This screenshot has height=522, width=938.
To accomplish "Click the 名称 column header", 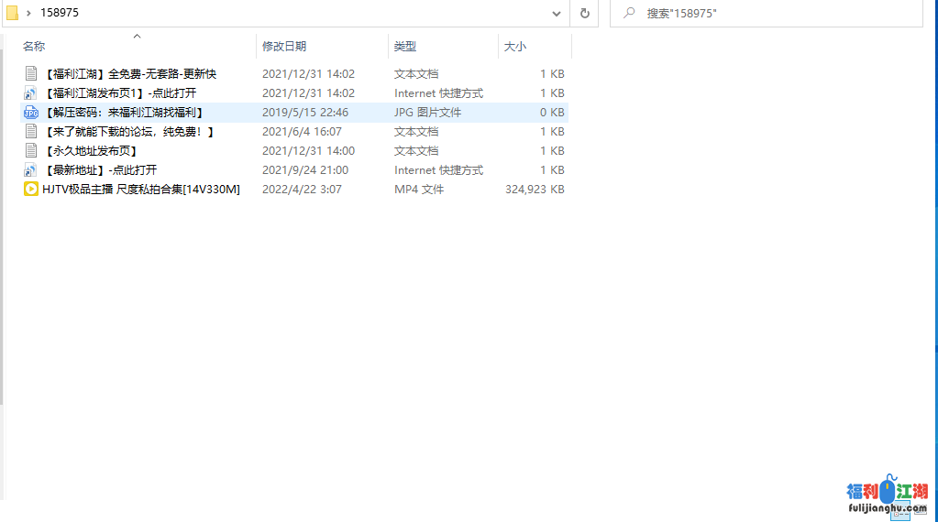I will (35, 46).
